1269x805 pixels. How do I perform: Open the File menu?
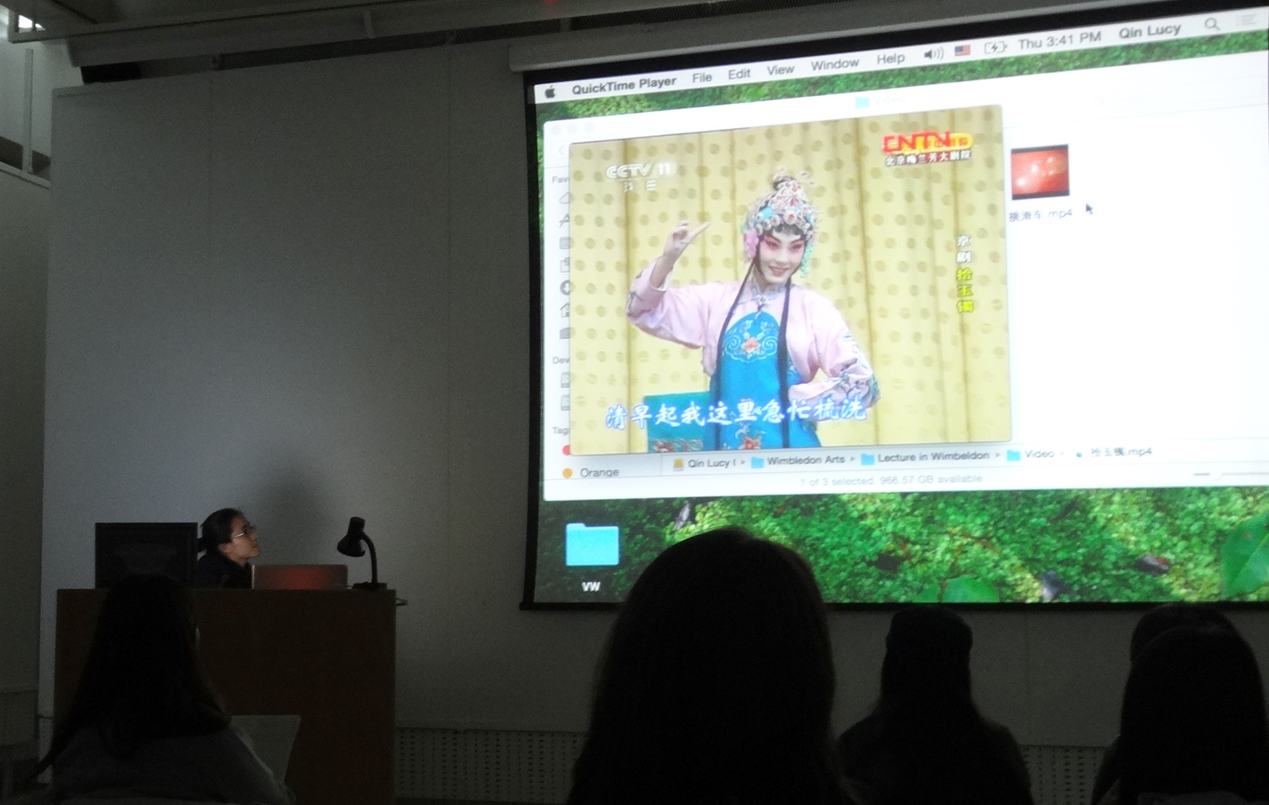pyautogui.click(x=702, y=77)
